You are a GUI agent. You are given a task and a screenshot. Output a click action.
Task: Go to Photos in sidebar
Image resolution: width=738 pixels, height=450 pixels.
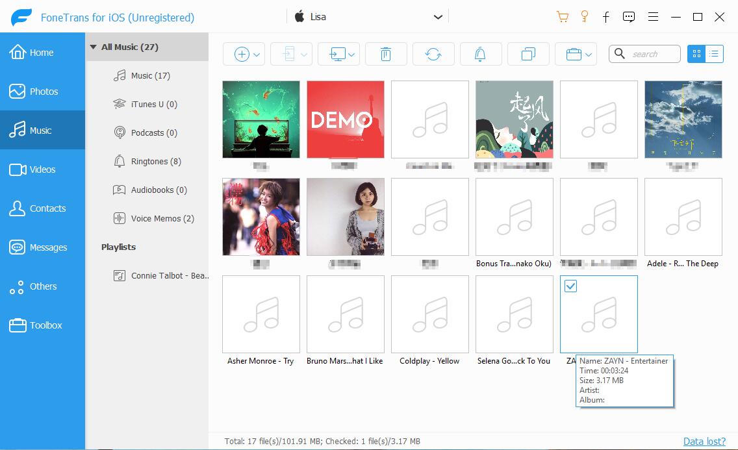click(42, 91)
